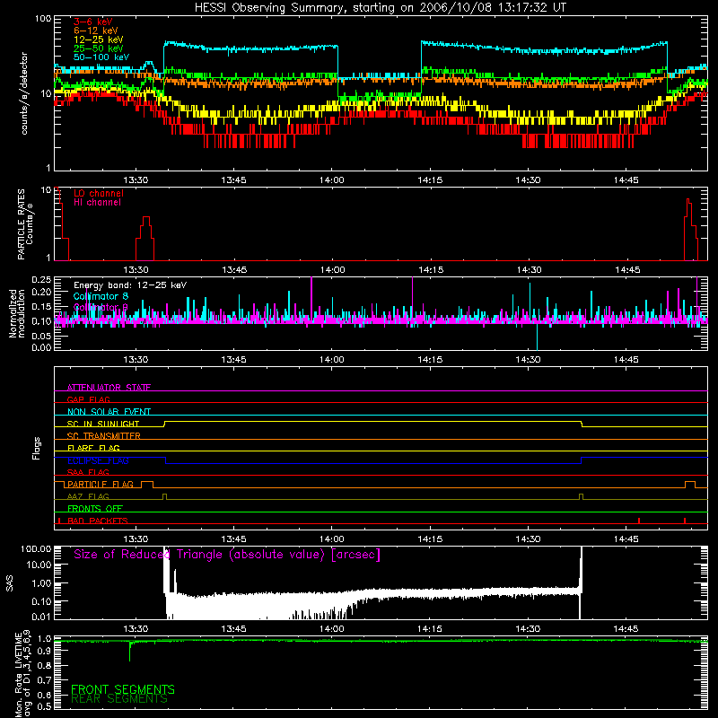Click 14:30 time label under modulation plot
This screenshot has width=718, height=718.
(x=528, y=360)
